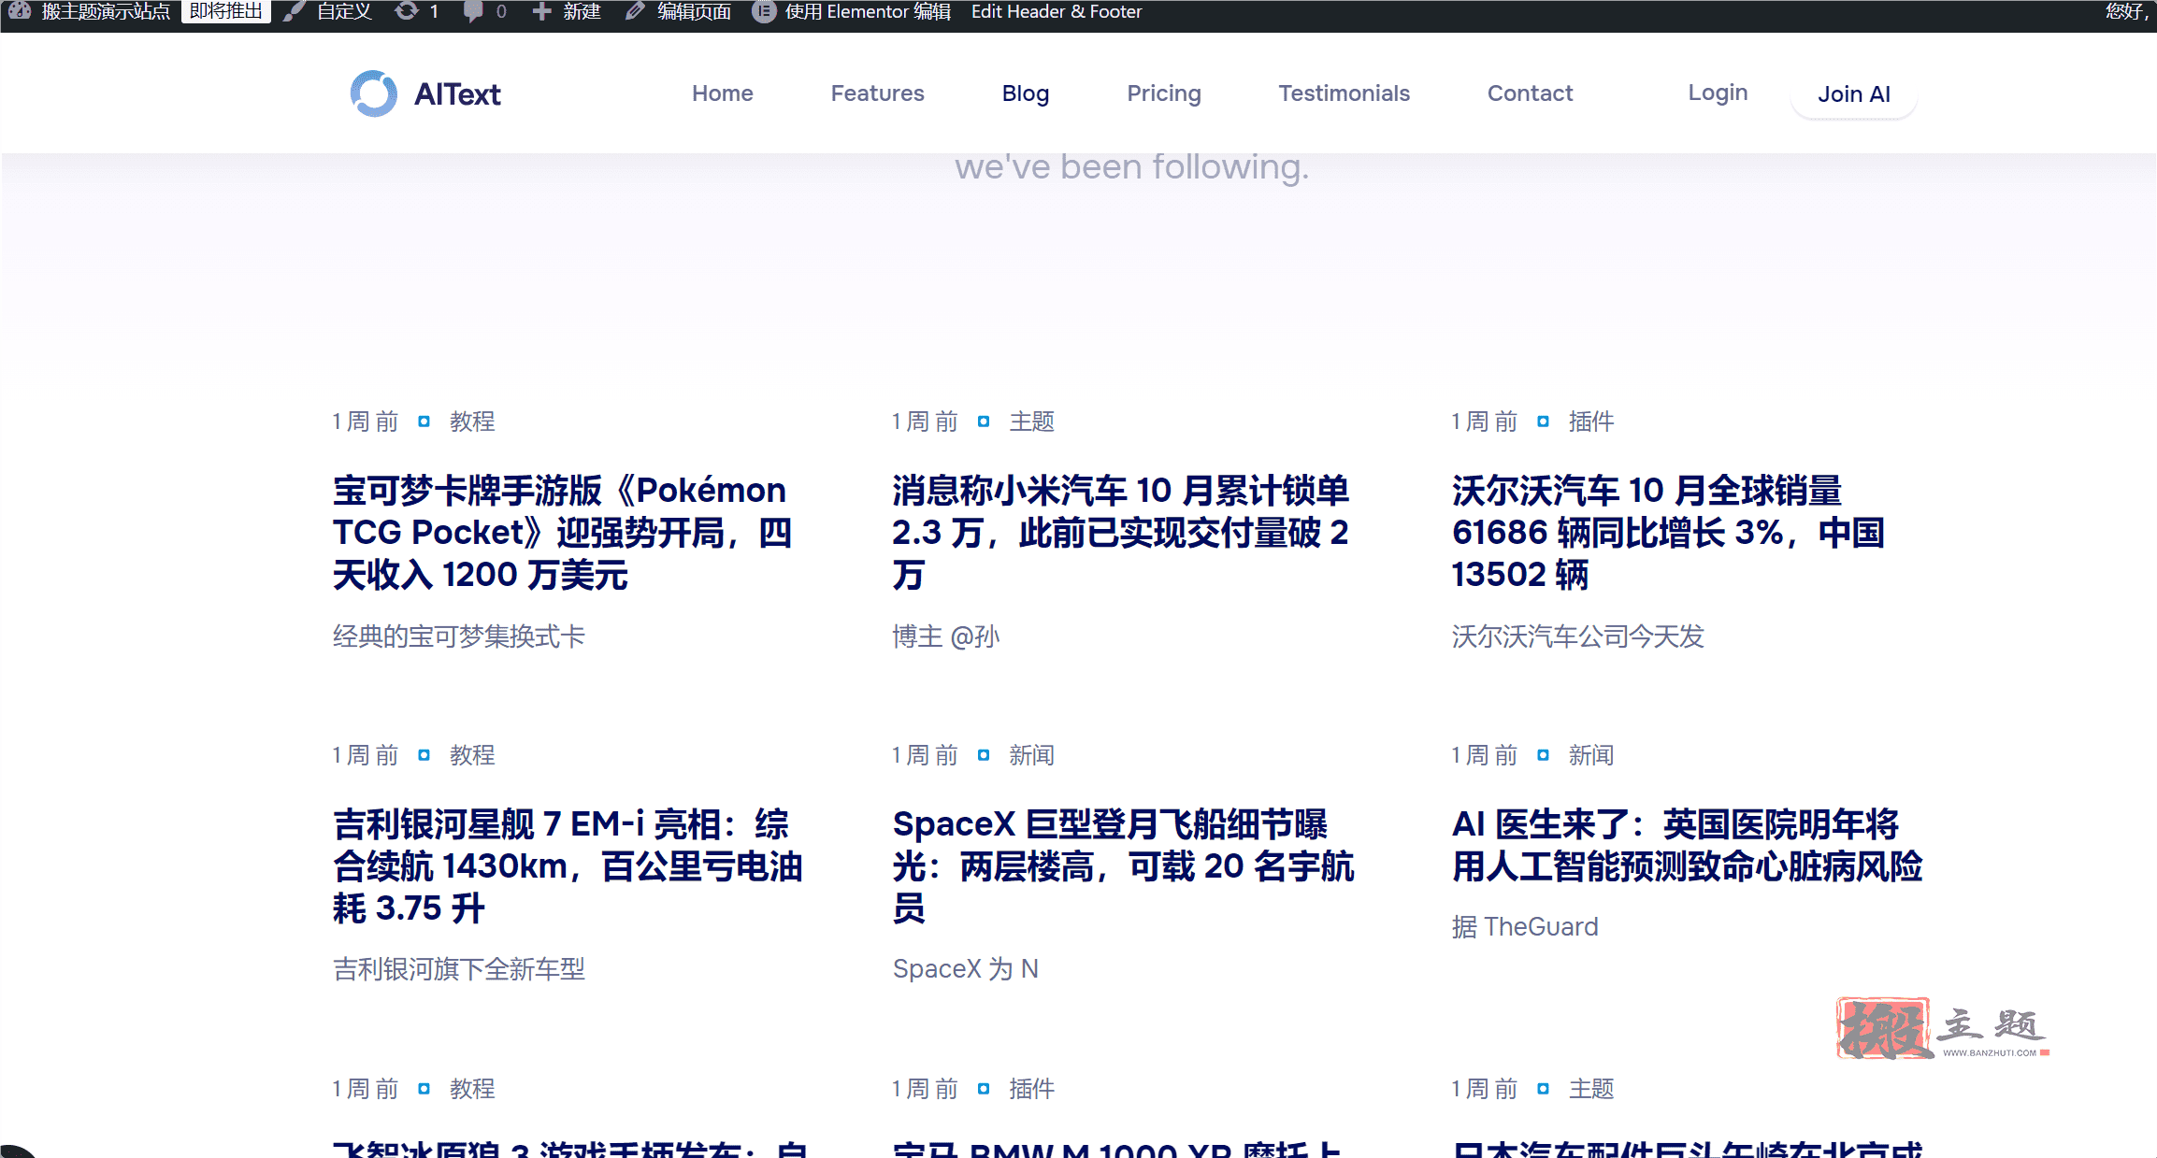Click the excerpt text 博主 @孙
Image resolution: width=2157 pixels, height=1158 pixels.
(946, 636)
